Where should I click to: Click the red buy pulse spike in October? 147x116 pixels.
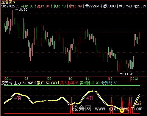71,105
